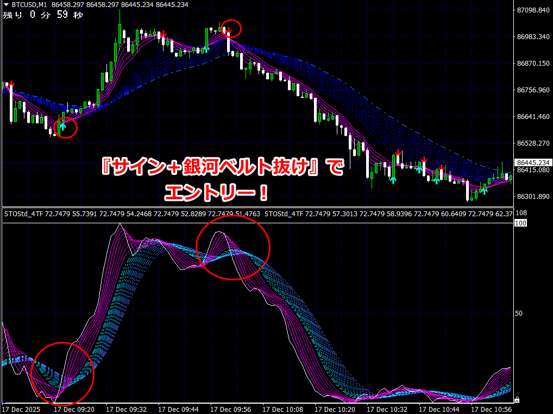The width and height of the screenshot is (553, 414).
Task: Click the 86870.150 price scale label
Action: click(533, 64)
